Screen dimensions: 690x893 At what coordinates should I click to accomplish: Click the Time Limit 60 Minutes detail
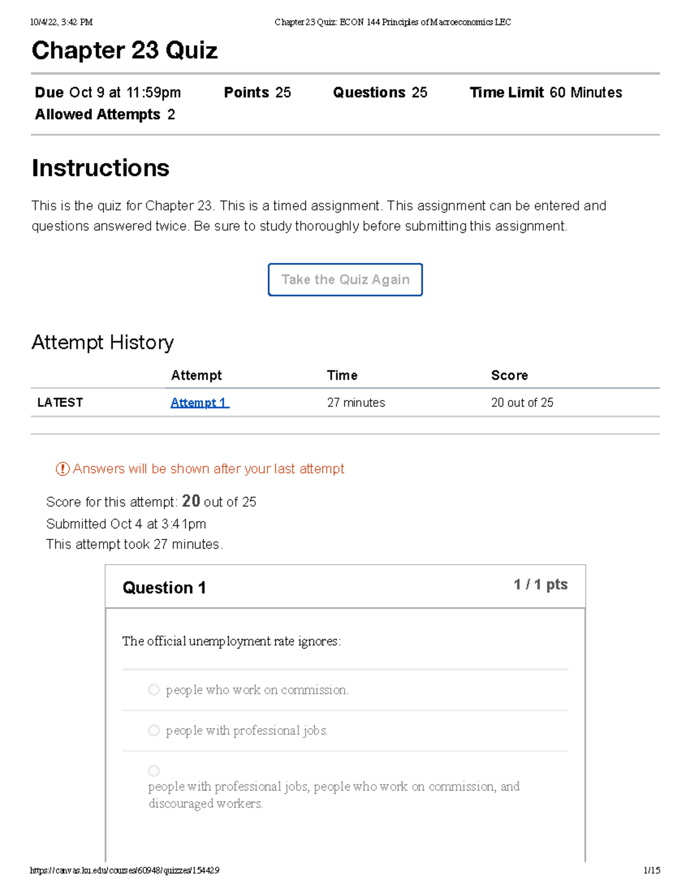(x=546, y=93)
